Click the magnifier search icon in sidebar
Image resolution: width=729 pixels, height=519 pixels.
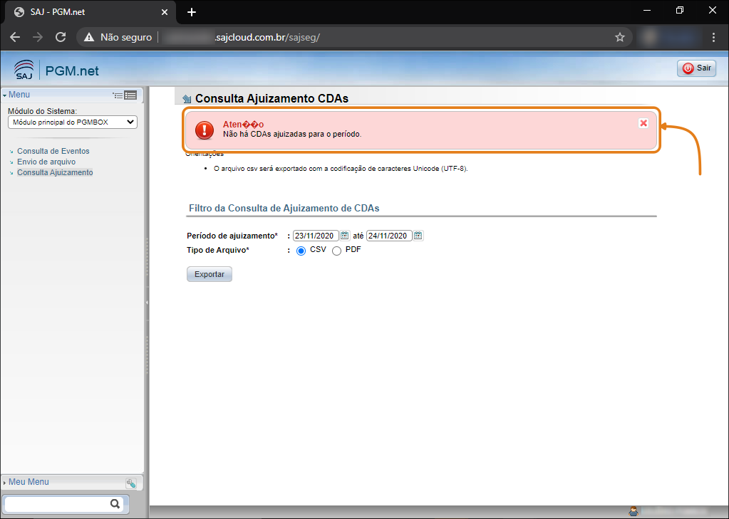point(115,504)
